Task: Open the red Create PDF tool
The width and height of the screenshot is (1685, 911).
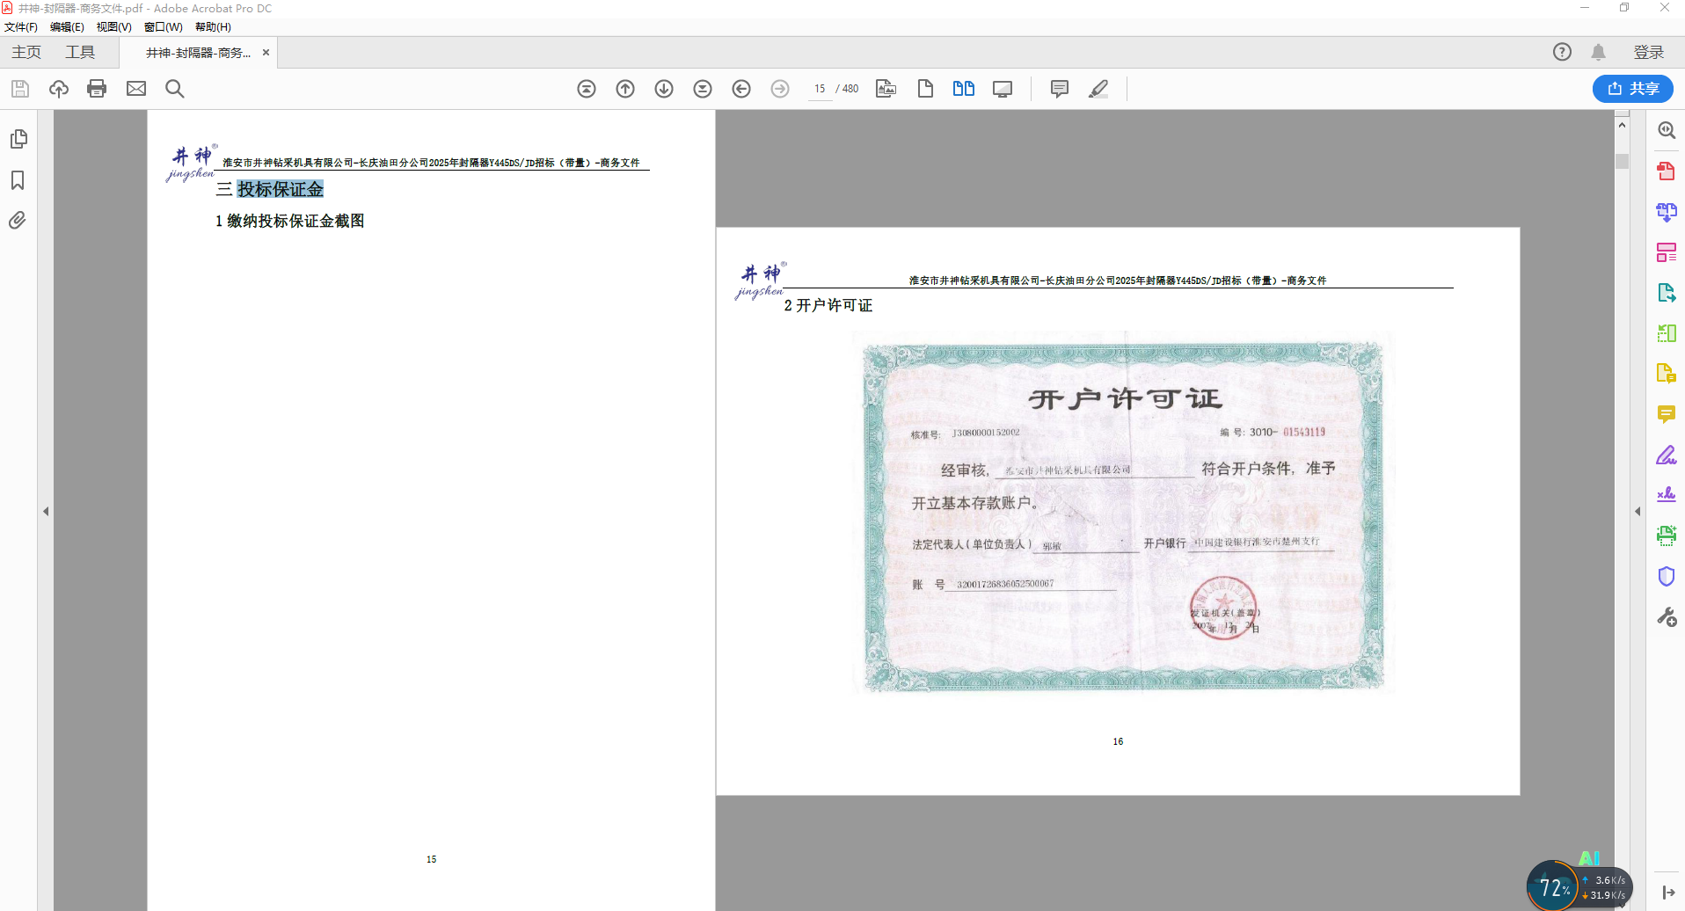Action: point(1667,171)
